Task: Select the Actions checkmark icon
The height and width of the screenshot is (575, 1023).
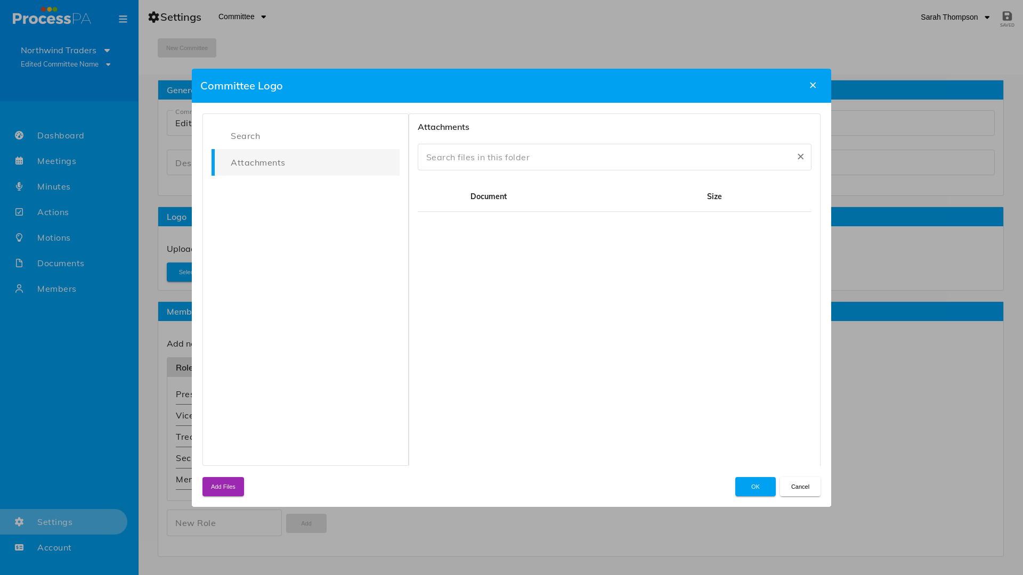Action: [x=19, y=212]
